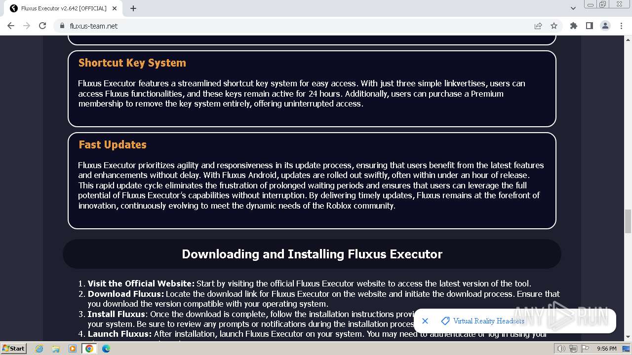Reload the Fluxus page

(x=42, y=26)
